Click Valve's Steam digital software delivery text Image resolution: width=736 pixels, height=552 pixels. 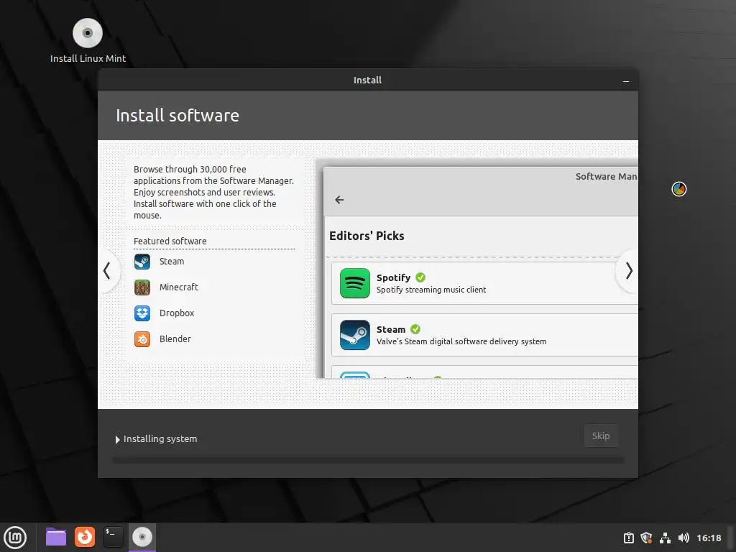(x=461, y=341)
